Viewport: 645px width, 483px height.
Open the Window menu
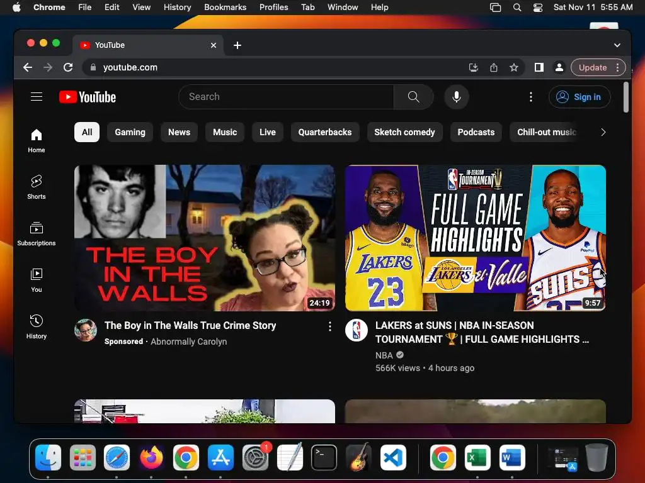click(343, 8)
